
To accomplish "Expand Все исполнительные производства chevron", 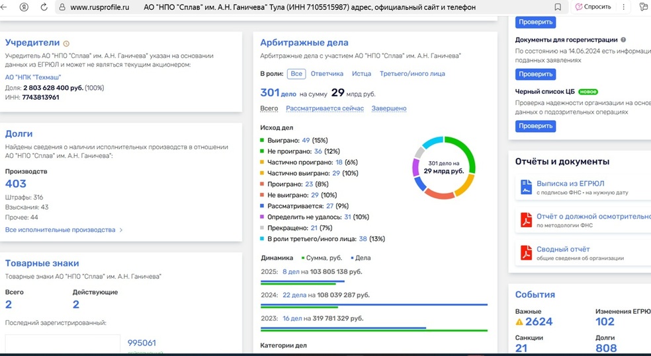I will click(121, 230).
